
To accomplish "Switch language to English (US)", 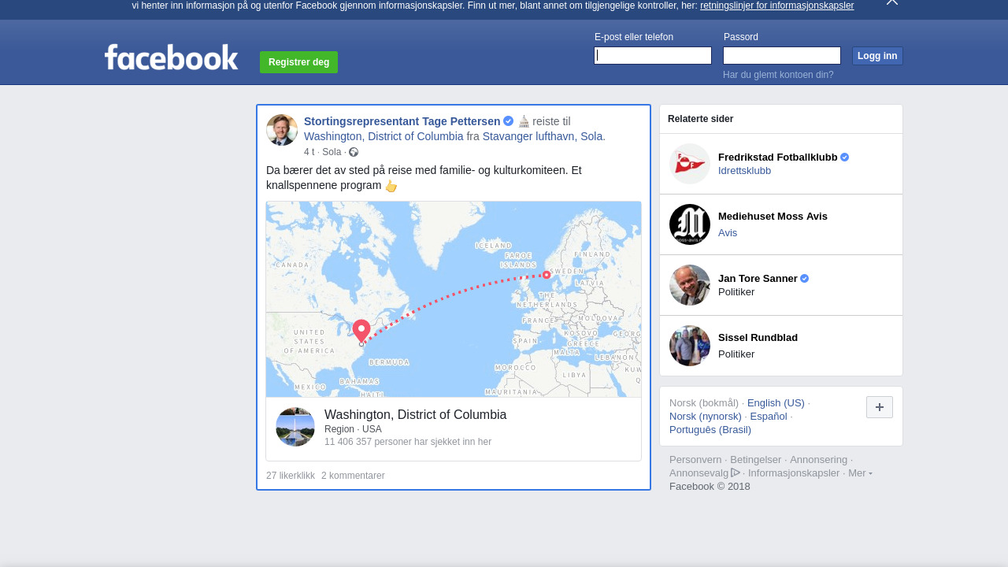I will click(x=776, y=403).
